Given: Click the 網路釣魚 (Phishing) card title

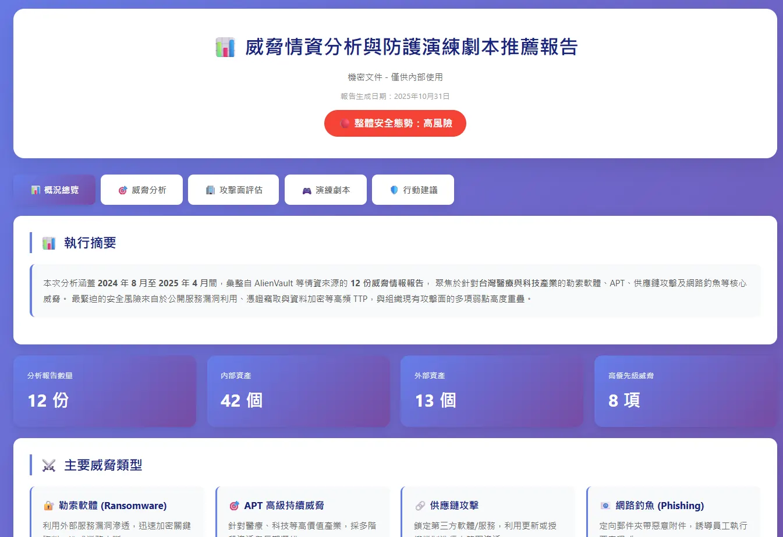Looking at the screenshot, I should [x=660, y=506].
